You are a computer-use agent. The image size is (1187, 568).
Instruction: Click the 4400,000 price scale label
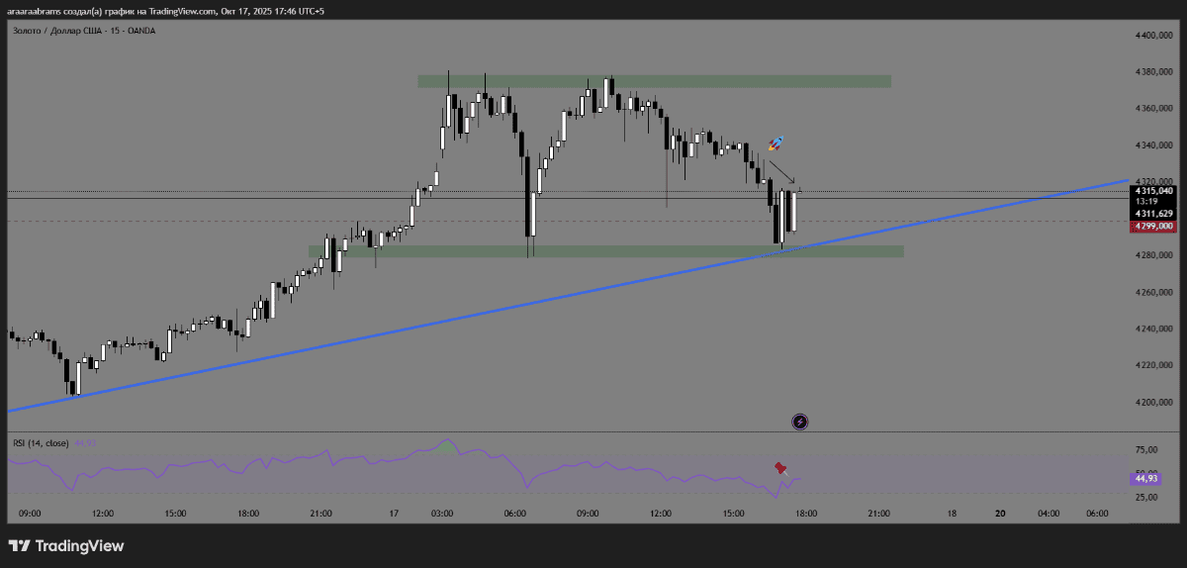tap(1153, 36)
